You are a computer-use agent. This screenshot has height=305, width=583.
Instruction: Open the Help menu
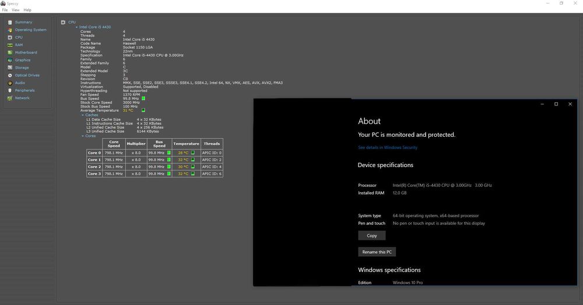coord(27,10)
